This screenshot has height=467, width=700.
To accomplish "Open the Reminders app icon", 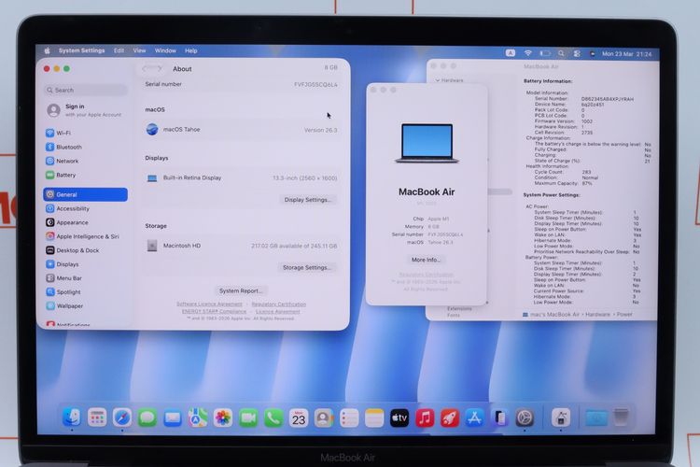I will tap(349, 417).
